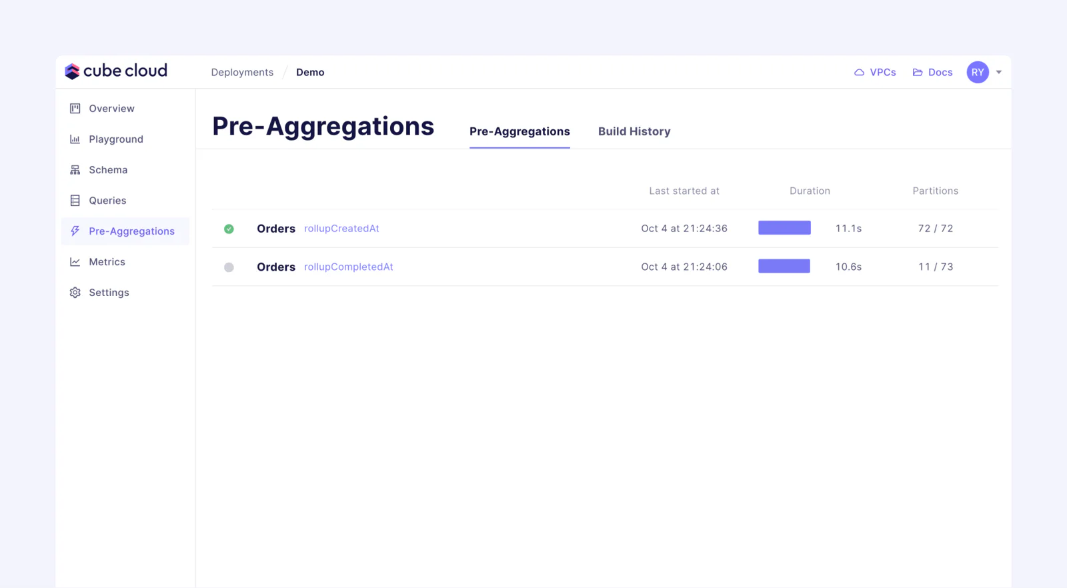The height and width of the screenshot is (588, 1067).
Task: Click the RY user avatar
Action: (x=978, y=72)
